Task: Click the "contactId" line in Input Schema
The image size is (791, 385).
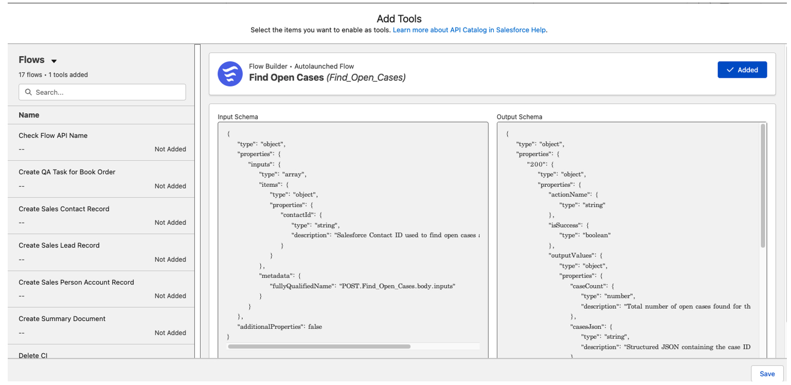Action: pos(301,215)
